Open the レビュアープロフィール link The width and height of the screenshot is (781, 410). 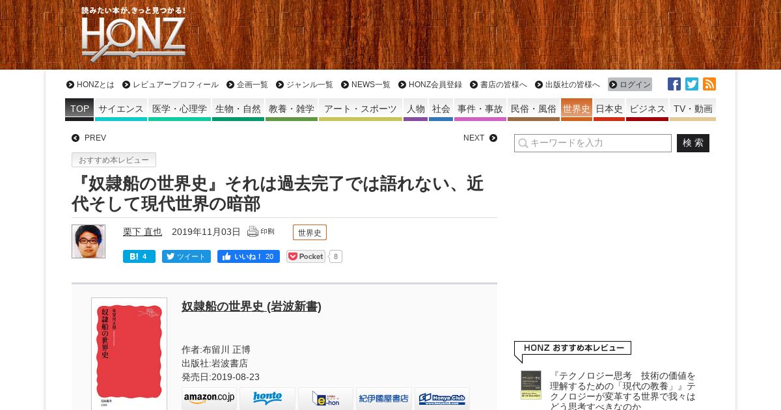point(171,85)
